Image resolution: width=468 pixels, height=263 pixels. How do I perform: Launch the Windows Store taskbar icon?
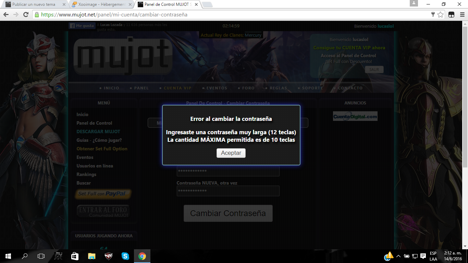click(75, 256)
